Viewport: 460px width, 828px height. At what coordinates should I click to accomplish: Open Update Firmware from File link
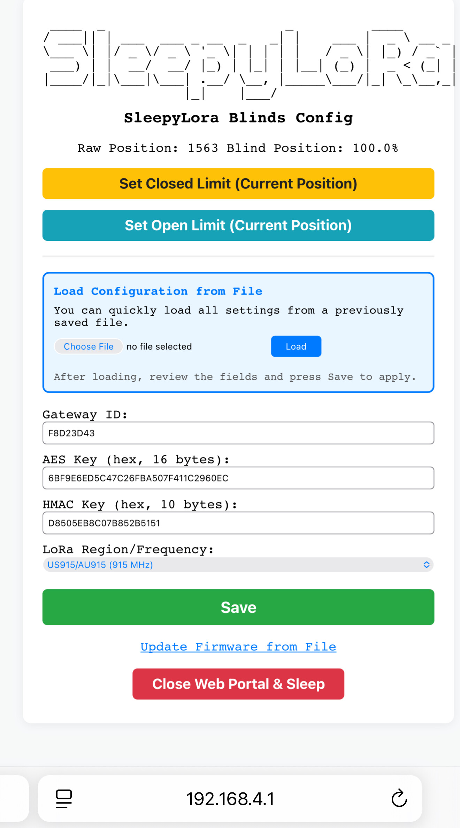click(238, 647)
